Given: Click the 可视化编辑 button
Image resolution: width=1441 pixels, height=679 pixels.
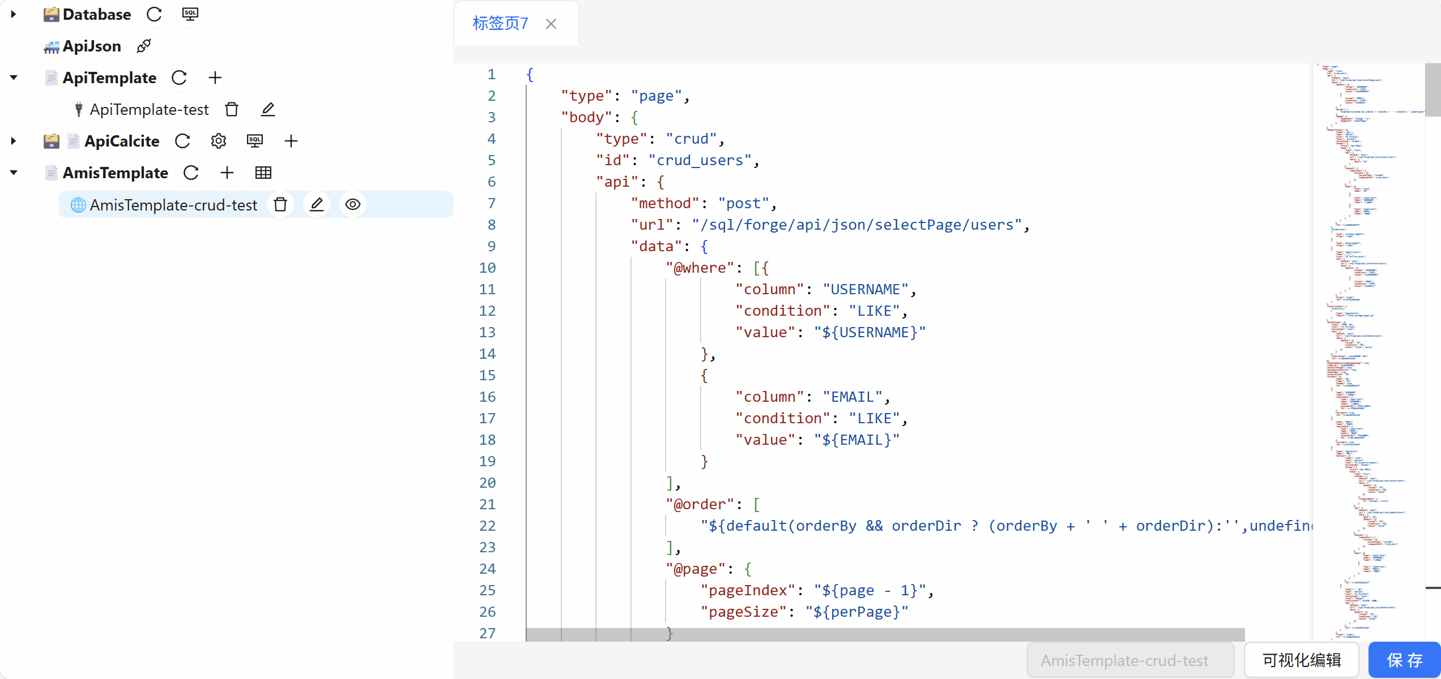Looking at the screenshot, I should pos(1301,660).
